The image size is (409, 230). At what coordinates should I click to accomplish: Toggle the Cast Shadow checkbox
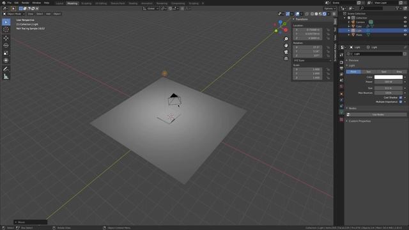401,98
